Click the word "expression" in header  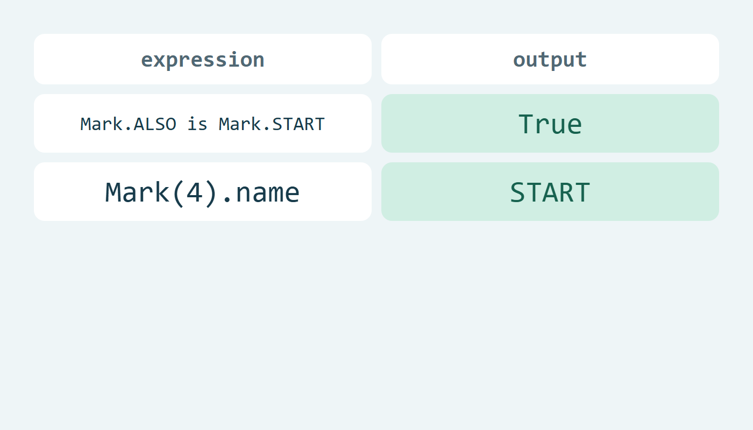click(203, 60)
